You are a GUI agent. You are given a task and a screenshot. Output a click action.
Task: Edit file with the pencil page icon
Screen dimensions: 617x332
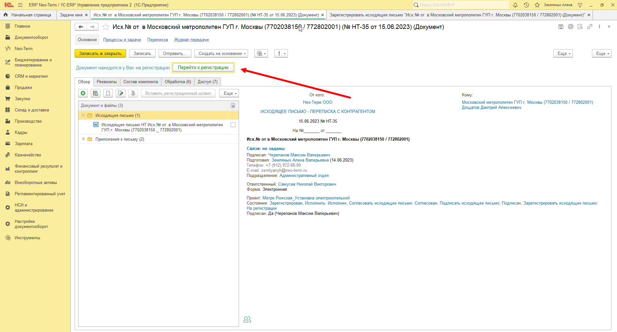(121, 93)
